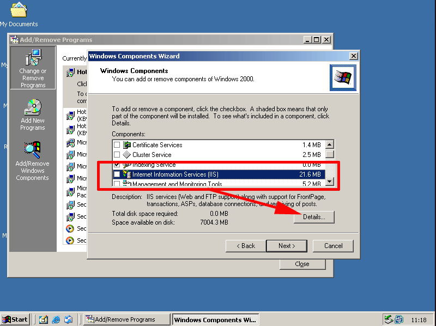Minimize the Add/Remove Programs window
Image resolution: width=436 pixels, height=326 pixels.
[307, 40]
